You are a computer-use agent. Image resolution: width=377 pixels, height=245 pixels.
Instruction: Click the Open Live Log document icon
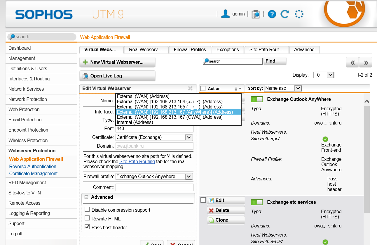85,76
